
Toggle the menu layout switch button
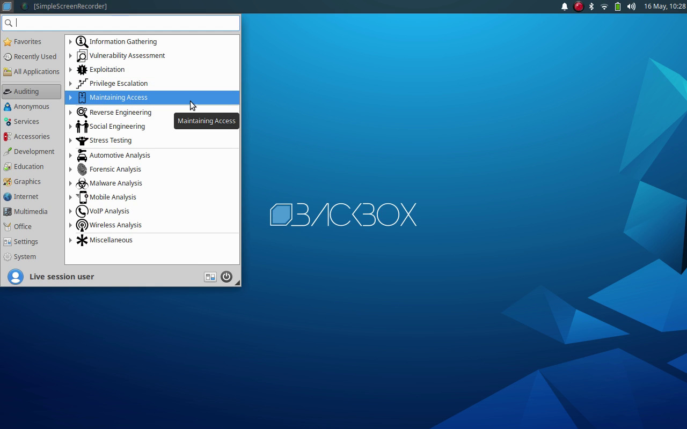pyautogui.click(x=210, y=277)
